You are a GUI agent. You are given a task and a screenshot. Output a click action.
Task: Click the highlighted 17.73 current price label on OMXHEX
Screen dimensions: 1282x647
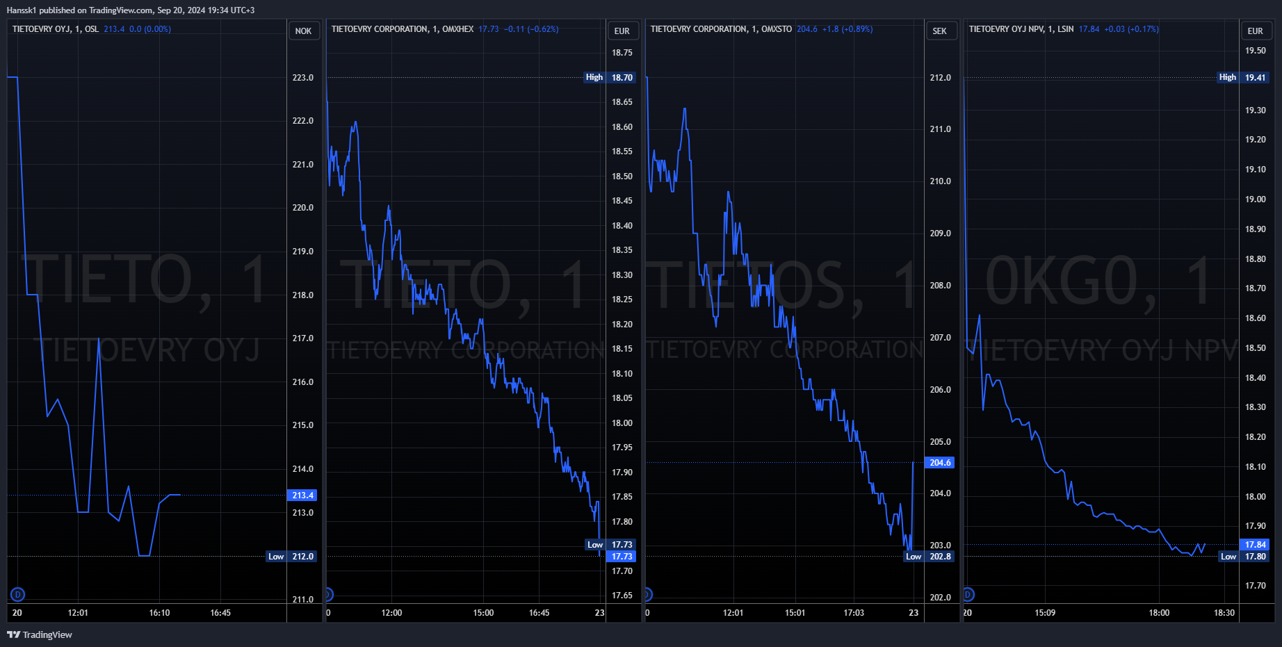(622, 557)
